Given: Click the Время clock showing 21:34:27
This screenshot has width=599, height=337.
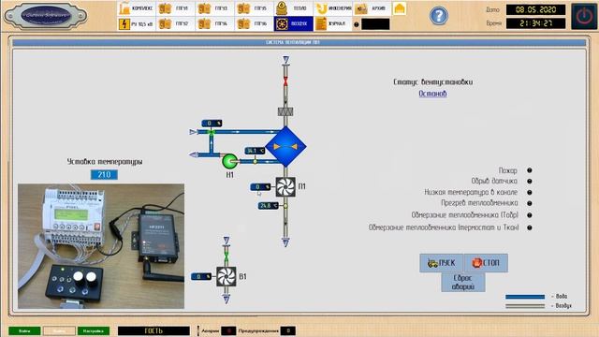Looking at the screenshot, I should [x=535, y=23].
